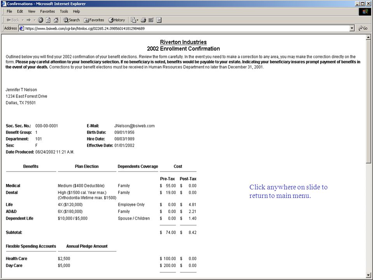This screenshot has height=280, width=373.
Task: Click the Riverton Industries heading
Action: click(x=183, y=42)
